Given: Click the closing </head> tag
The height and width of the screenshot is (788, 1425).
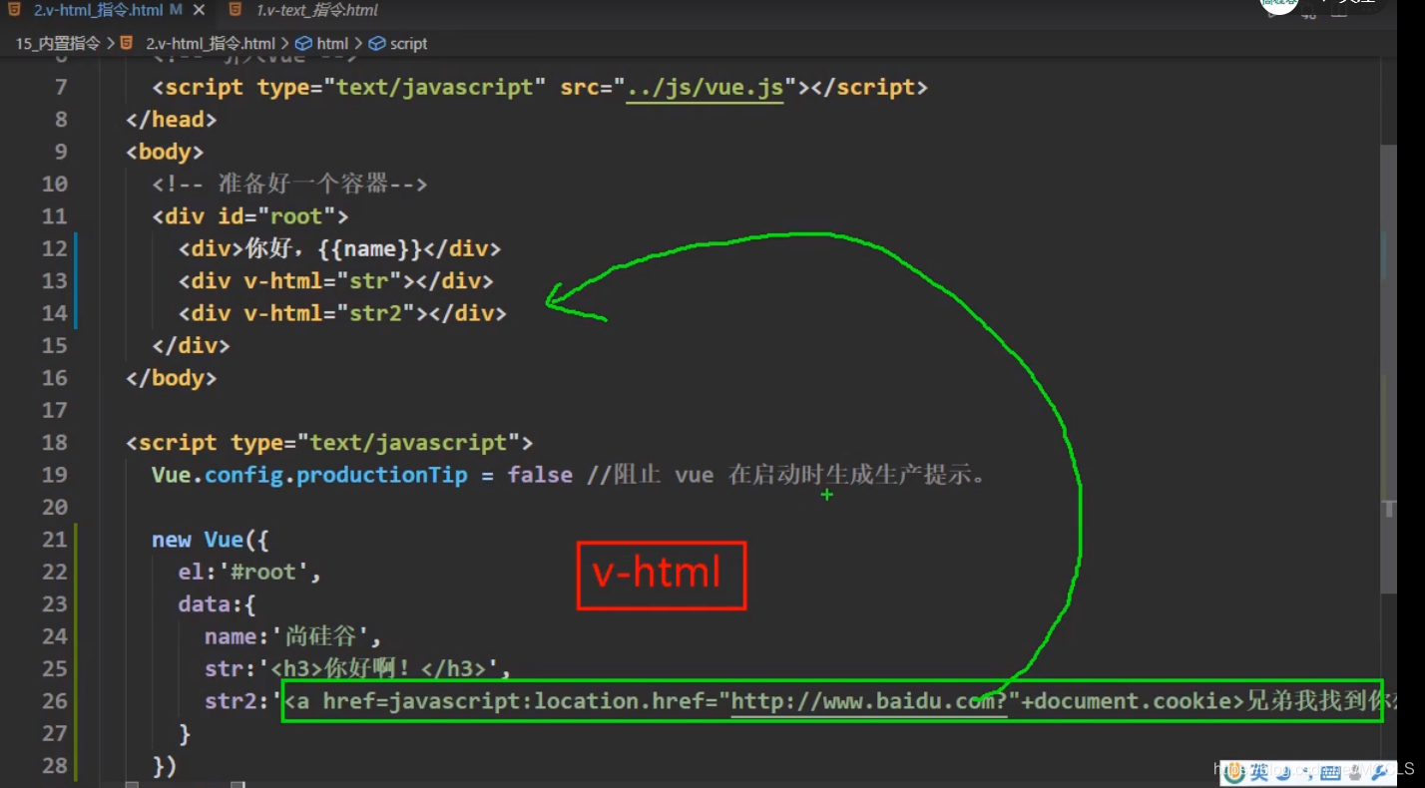Looking at the screenshot, I should point(172,120).
